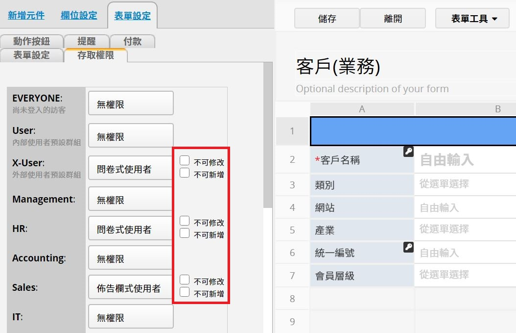Click the 離開 button

[x=393, y=19]
